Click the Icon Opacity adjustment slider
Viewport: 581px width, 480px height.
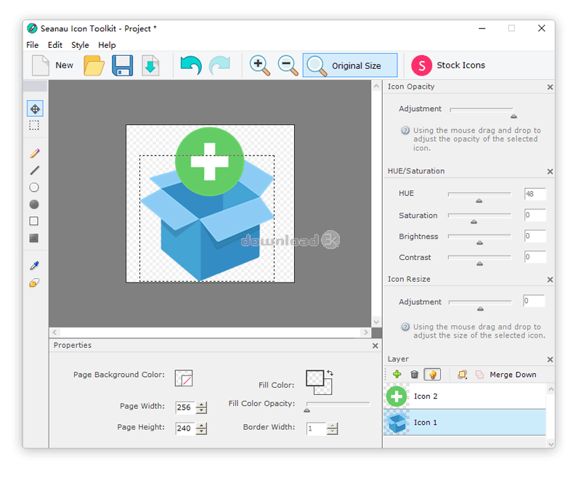pyautogui.click(x=482, y=112)
